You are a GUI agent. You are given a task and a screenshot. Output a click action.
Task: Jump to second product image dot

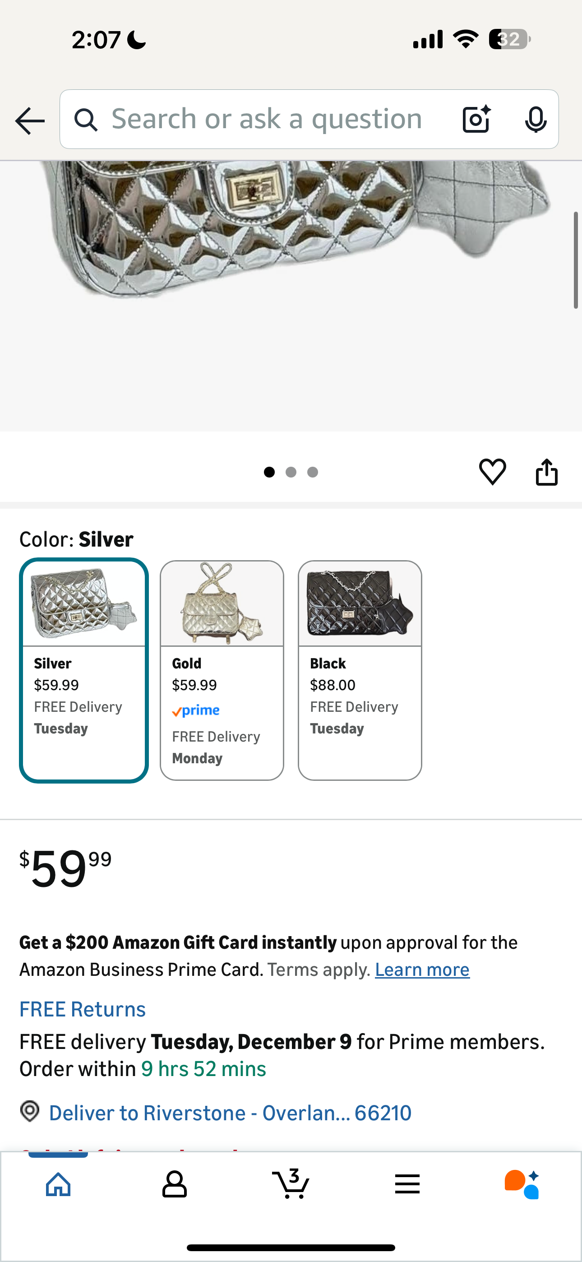(291, 472)
